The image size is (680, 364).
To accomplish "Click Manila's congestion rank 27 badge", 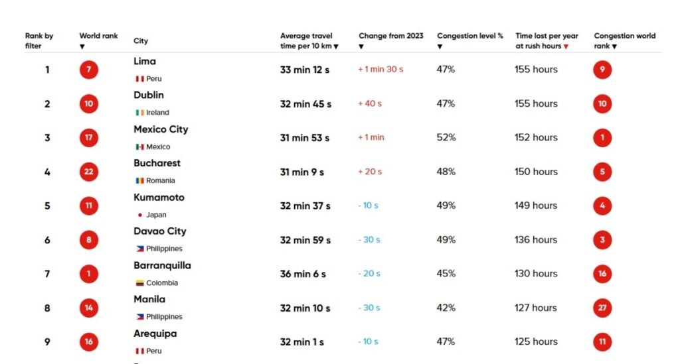I will point(602,308).
